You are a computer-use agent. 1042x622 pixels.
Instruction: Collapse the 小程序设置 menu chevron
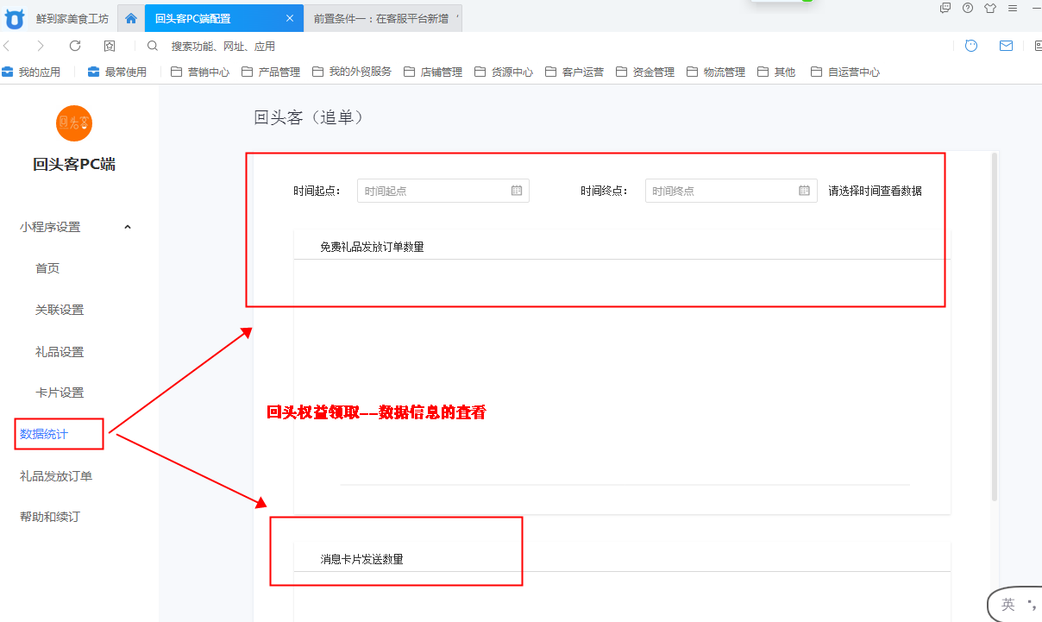click(128, 227)
